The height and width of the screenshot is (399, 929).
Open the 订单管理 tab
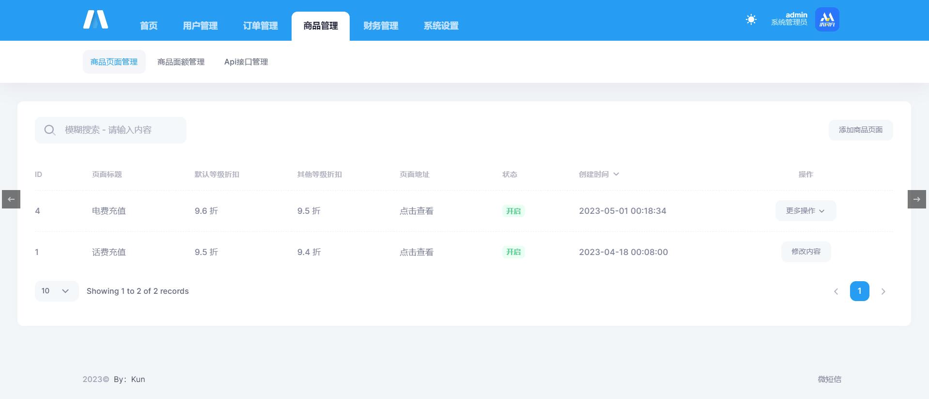(260, 26)
